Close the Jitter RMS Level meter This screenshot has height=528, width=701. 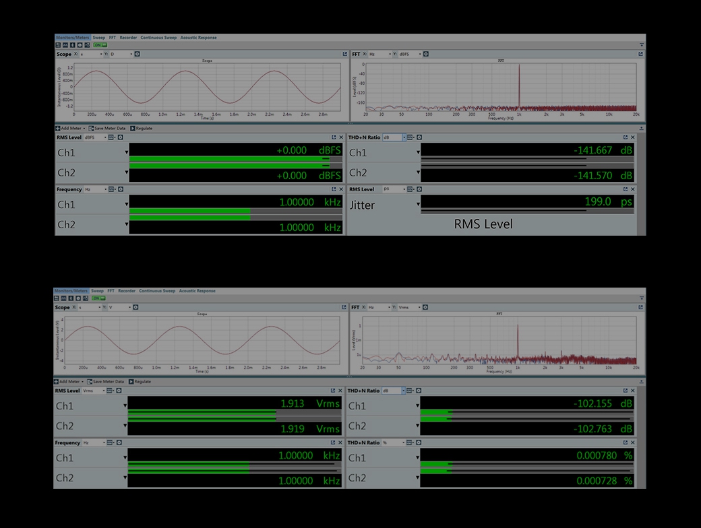click(633, 189)
